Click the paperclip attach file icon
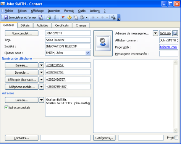The image size is (181, 144). click(x=55, y=17)
